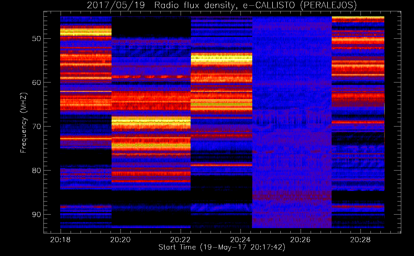414x256 pixels.
Task: Click the frequency tick label '60'
Action: click(36, 82)
